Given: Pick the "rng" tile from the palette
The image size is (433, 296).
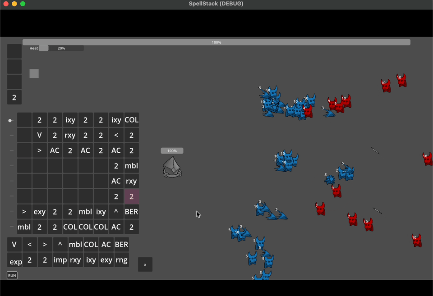Looking at the screenshot, I should click(x=121, y=260).
